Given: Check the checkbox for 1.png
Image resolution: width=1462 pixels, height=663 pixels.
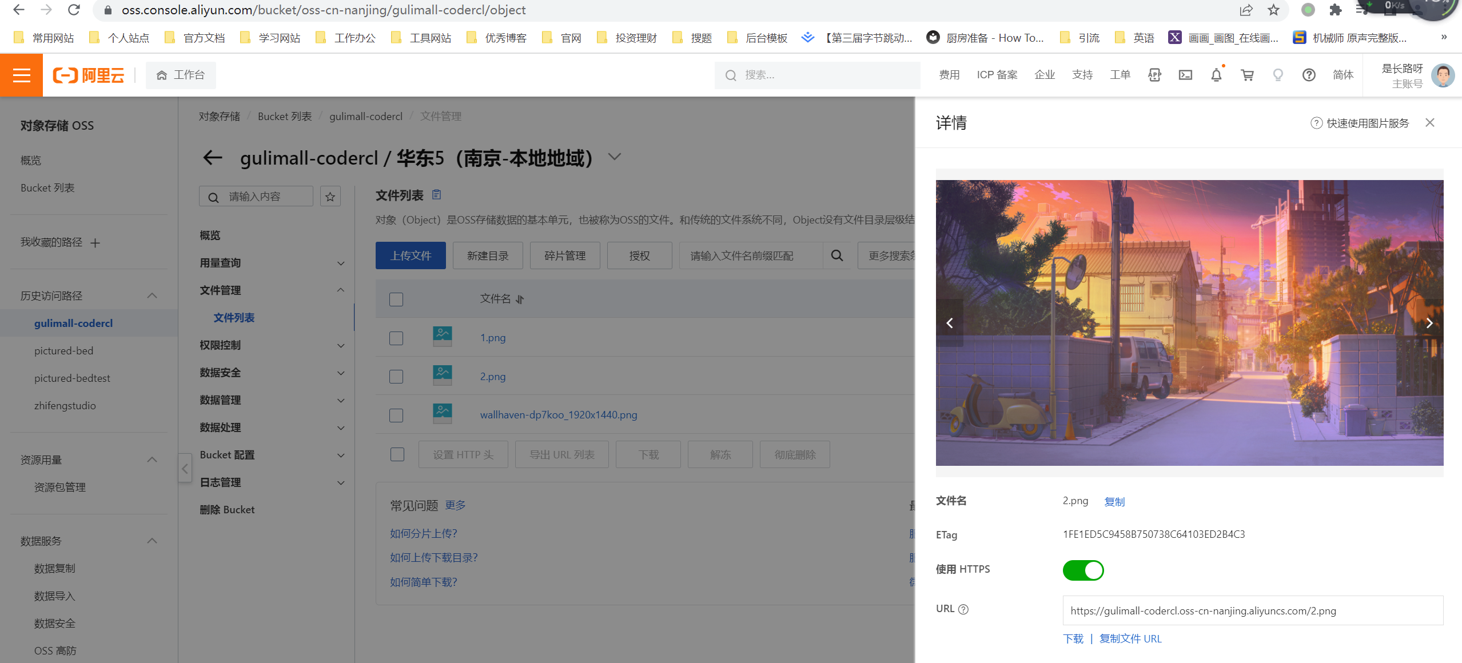Looking at the screenshot, I should pyautogui.click(x=396, y=338).
